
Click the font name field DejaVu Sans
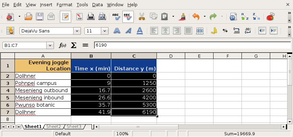46,31
